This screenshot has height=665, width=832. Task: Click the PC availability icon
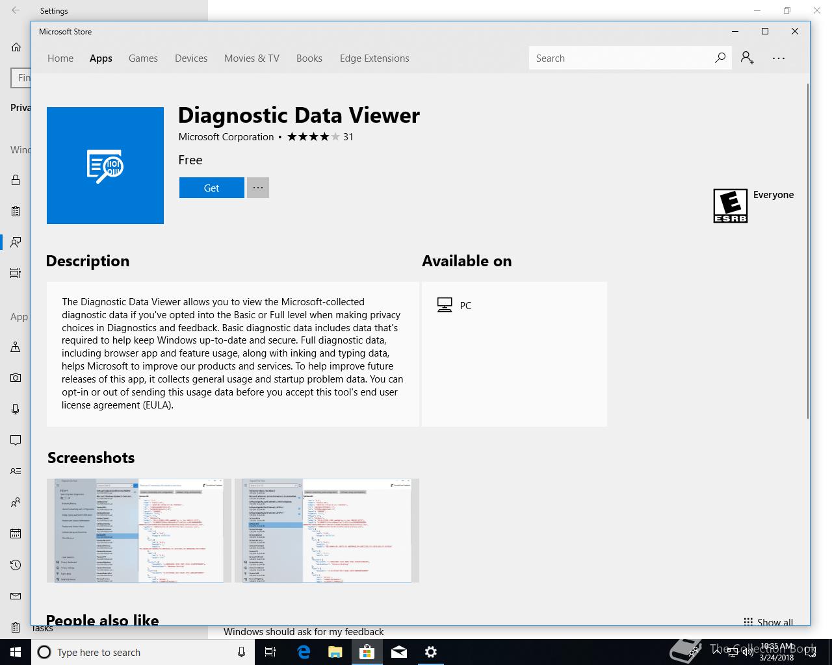pos(445,305)
